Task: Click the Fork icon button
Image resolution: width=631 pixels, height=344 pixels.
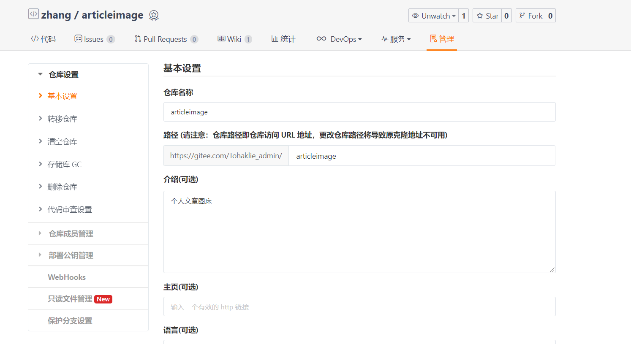Action: pyautogui.click(x=530, y=16)
